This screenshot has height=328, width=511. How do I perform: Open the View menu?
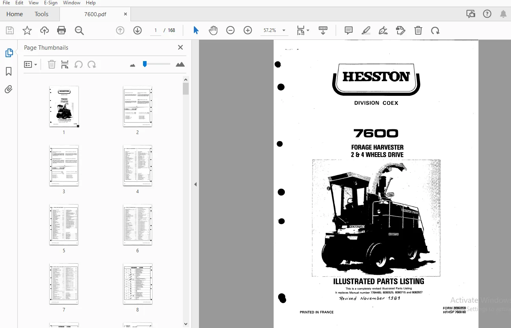pos(33,3)
